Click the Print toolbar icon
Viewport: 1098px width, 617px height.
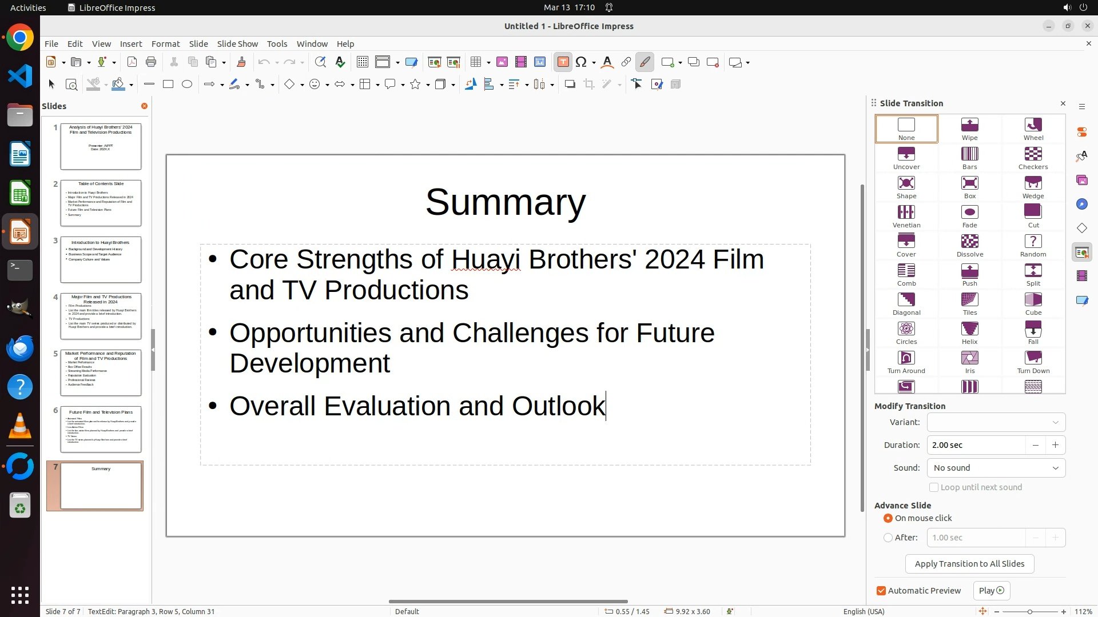coord(151,62)
